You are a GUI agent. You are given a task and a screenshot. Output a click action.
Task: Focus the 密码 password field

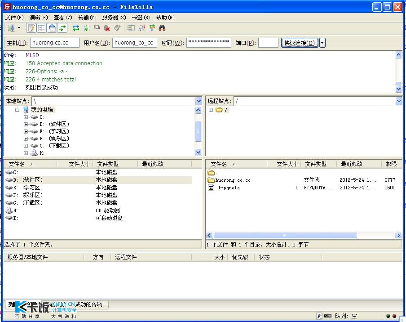click(x=209, y=43)
